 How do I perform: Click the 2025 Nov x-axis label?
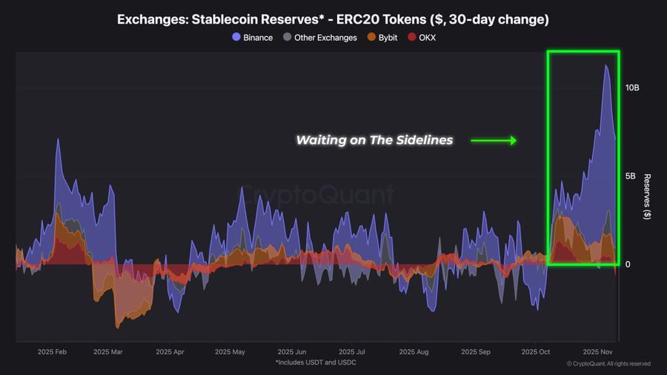tap(599, 352)
